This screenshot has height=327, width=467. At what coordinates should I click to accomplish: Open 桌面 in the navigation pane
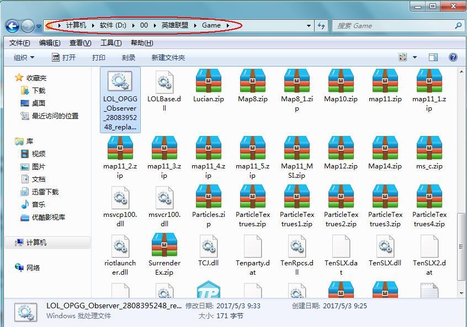click(33, 103)
